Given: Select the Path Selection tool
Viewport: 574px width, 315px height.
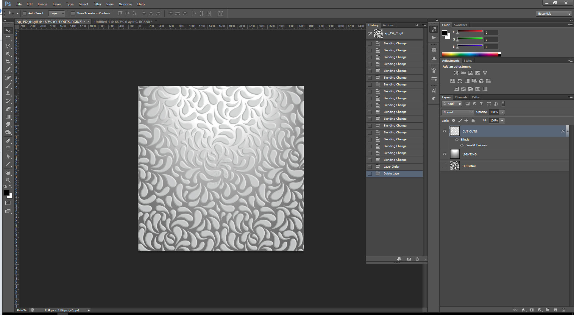Looking at the screenshot, I should [x=8, y=156].
